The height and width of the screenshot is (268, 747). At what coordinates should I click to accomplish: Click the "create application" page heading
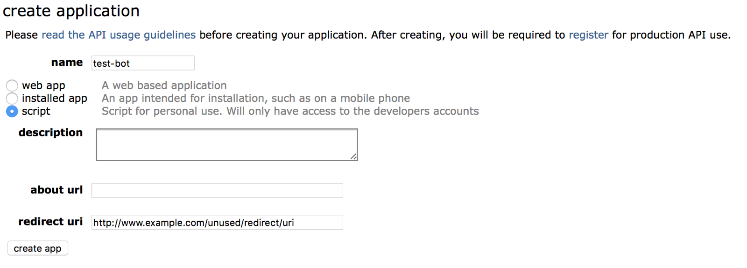71,11
